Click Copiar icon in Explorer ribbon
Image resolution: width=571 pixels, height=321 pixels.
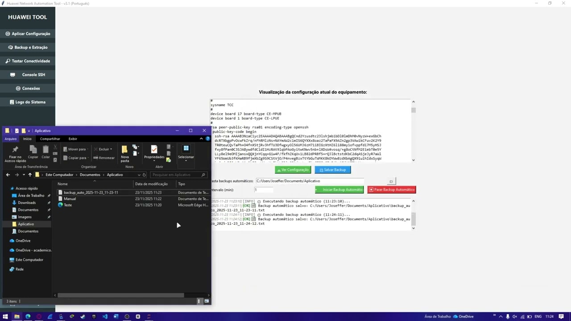(x=33, y=149)
